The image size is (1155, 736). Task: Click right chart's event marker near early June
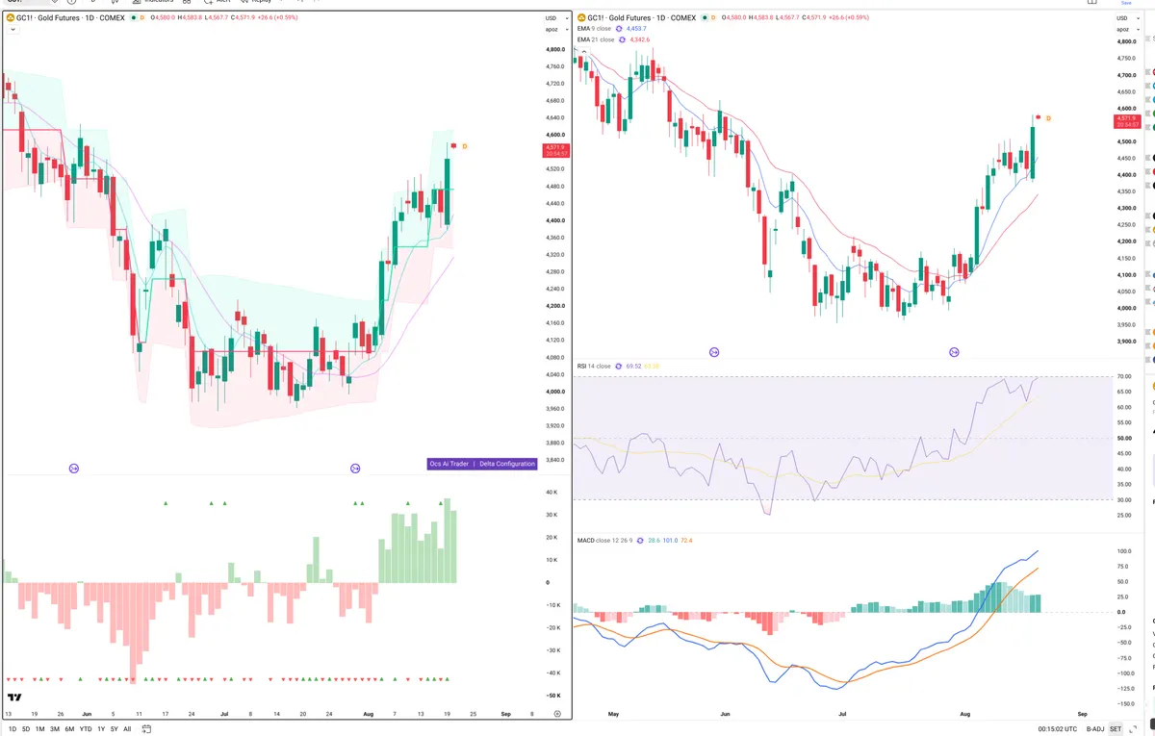714,353
